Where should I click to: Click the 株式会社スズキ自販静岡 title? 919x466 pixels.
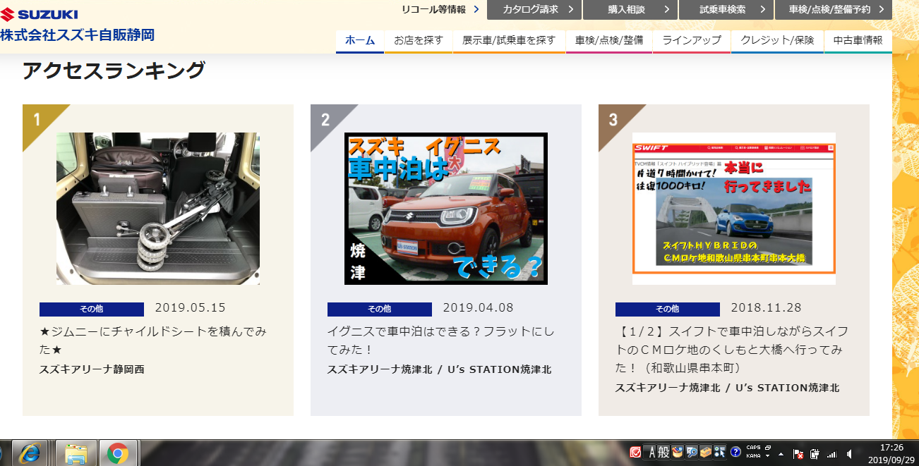[x=77, y=35]
